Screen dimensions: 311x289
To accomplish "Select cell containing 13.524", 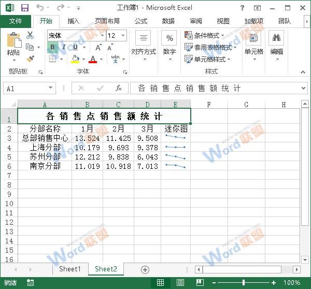I will click(x=87, y=138).
